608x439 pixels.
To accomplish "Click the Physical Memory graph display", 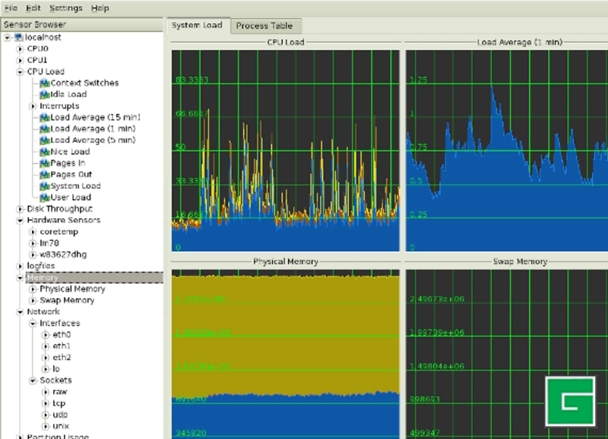I will tap(285, 349).
